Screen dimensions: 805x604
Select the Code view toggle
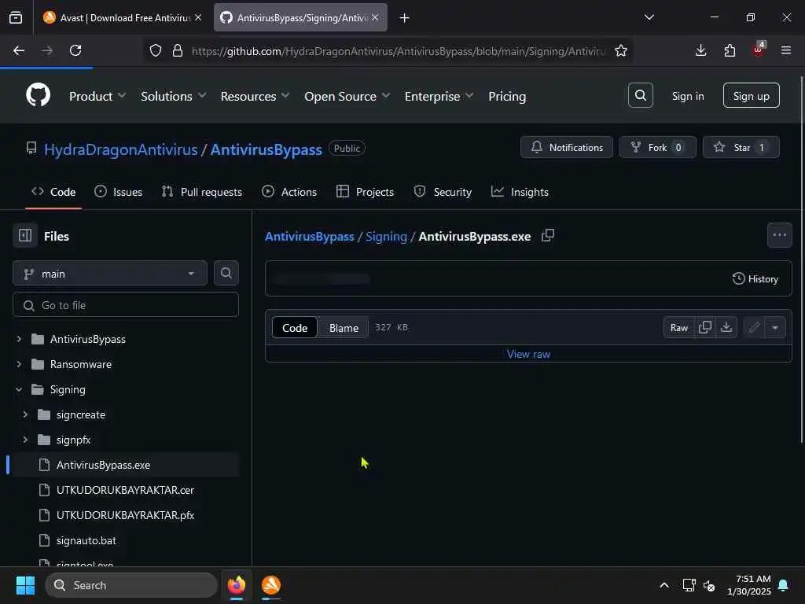coord(295,328)
